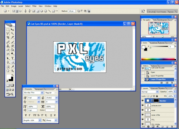This screenshot has width=179, height=129.
Task: Click the faux bold style button
Action: (26, 115)
